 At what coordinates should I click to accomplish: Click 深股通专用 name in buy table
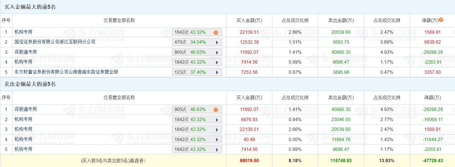point(26,52)
